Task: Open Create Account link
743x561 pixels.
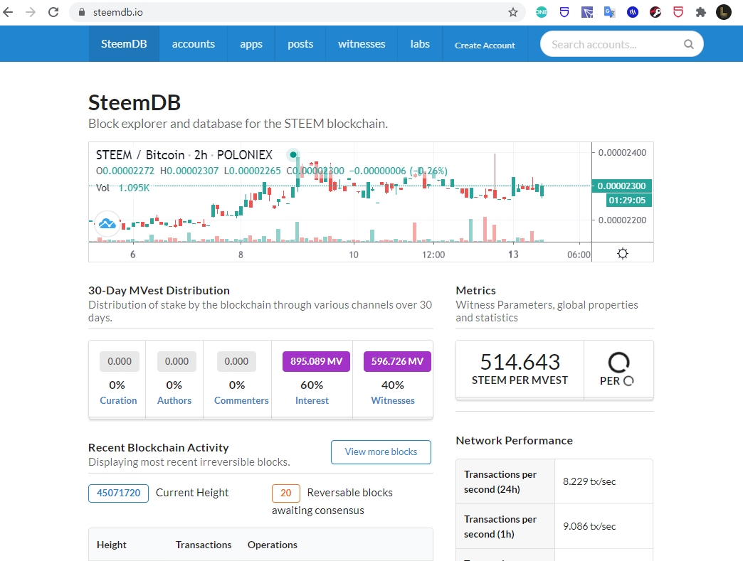Action: [485, 45]
